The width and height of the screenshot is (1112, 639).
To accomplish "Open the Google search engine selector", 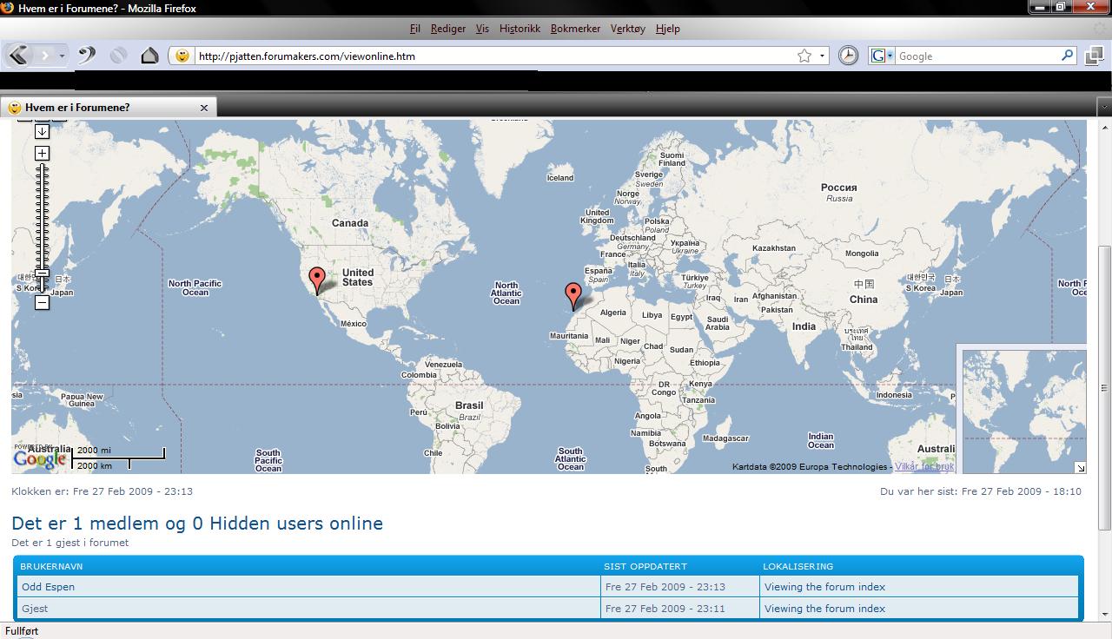I will (882, 56).
